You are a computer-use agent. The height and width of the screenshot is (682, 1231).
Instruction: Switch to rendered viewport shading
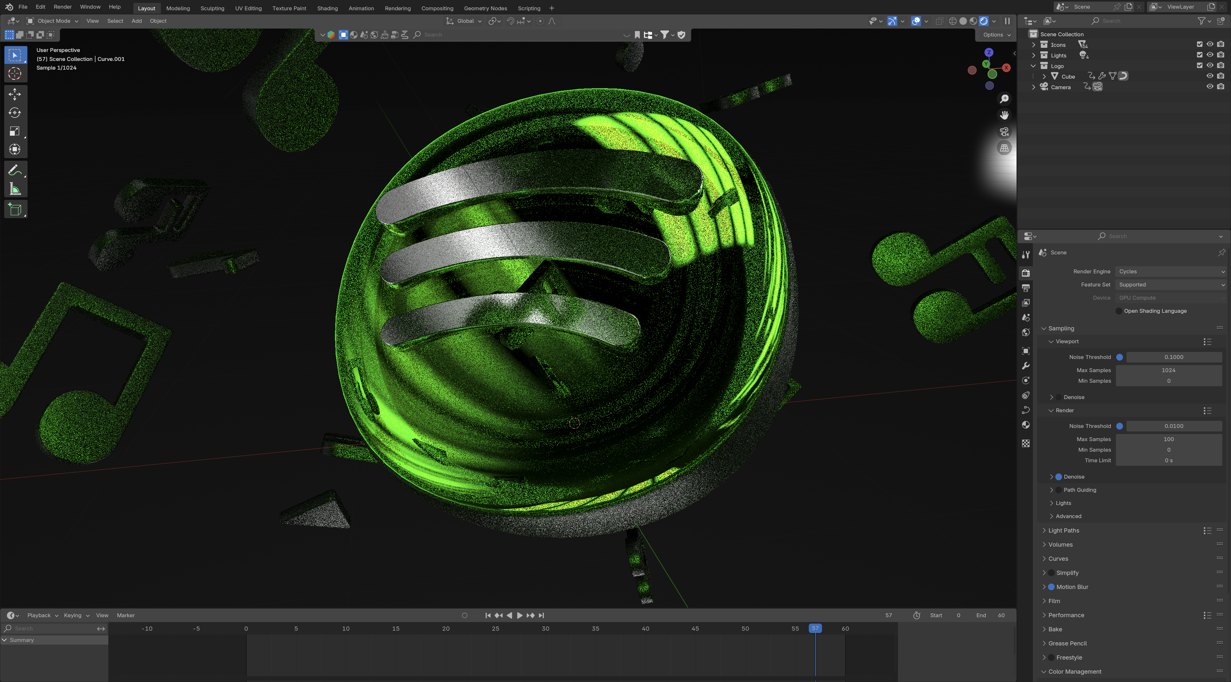984,21
